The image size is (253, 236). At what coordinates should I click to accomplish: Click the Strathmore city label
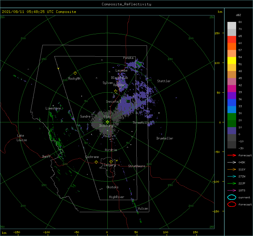(137, 166)
